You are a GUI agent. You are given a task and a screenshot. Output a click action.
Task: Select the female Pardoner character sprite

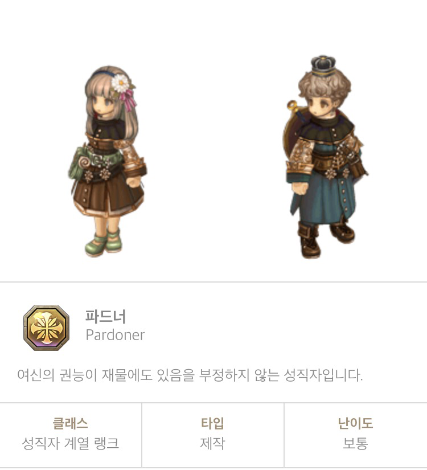(107, 161)
